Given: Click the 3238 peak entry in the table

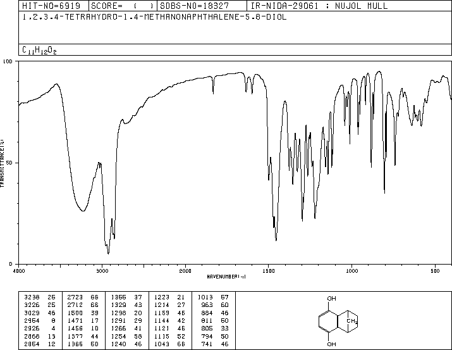Looking at the screenshot, I should pyautogui.click(x=40, y=297).
